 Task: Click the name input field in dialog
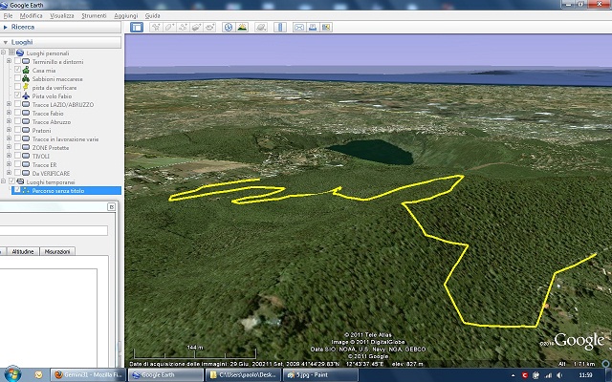(x=54, y=230)
